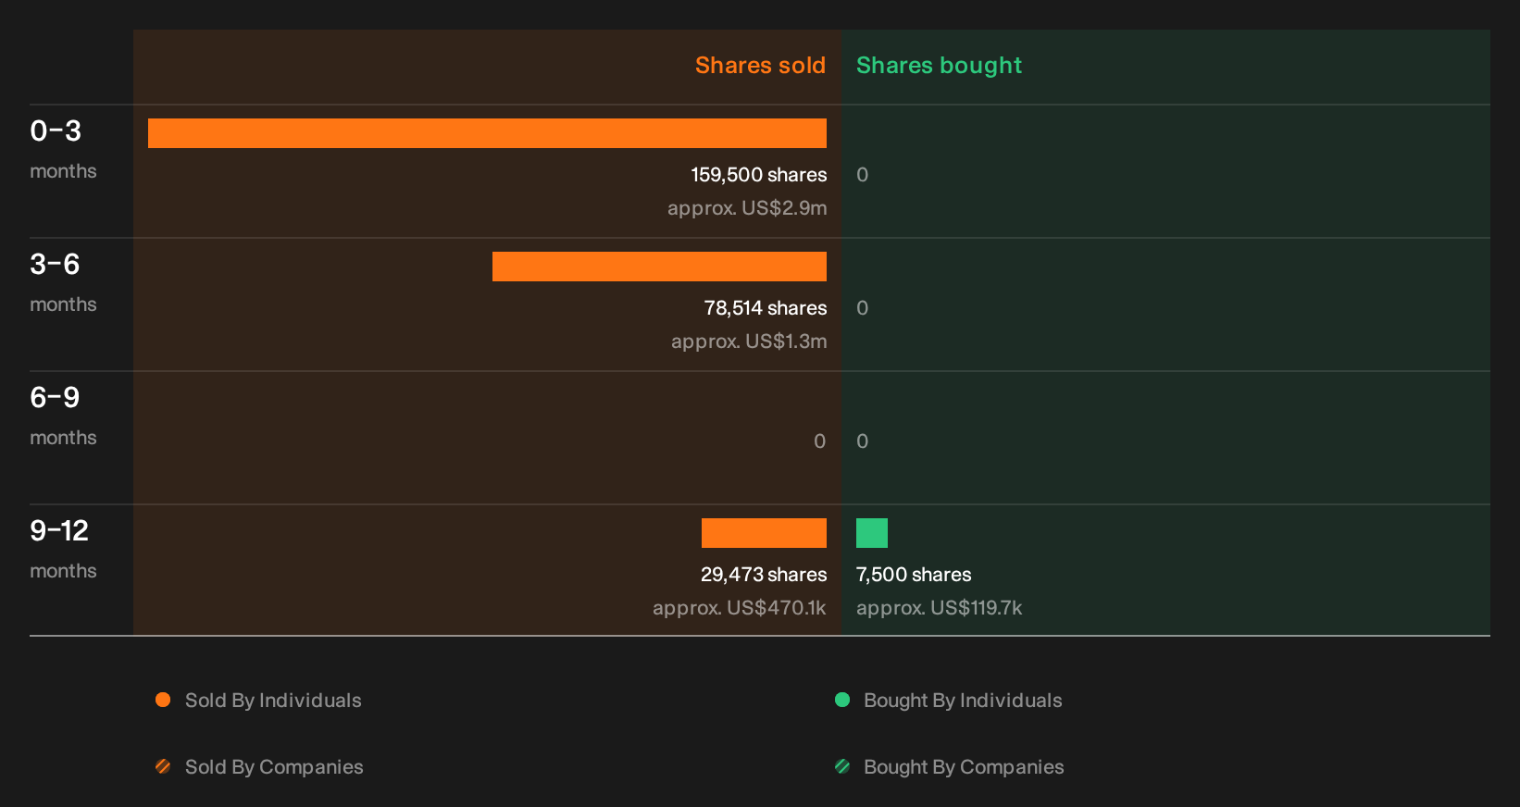Click the 78,514 shares value
Image resolution: width=1520 pixels, height=807 pixels.
(766, 308)
